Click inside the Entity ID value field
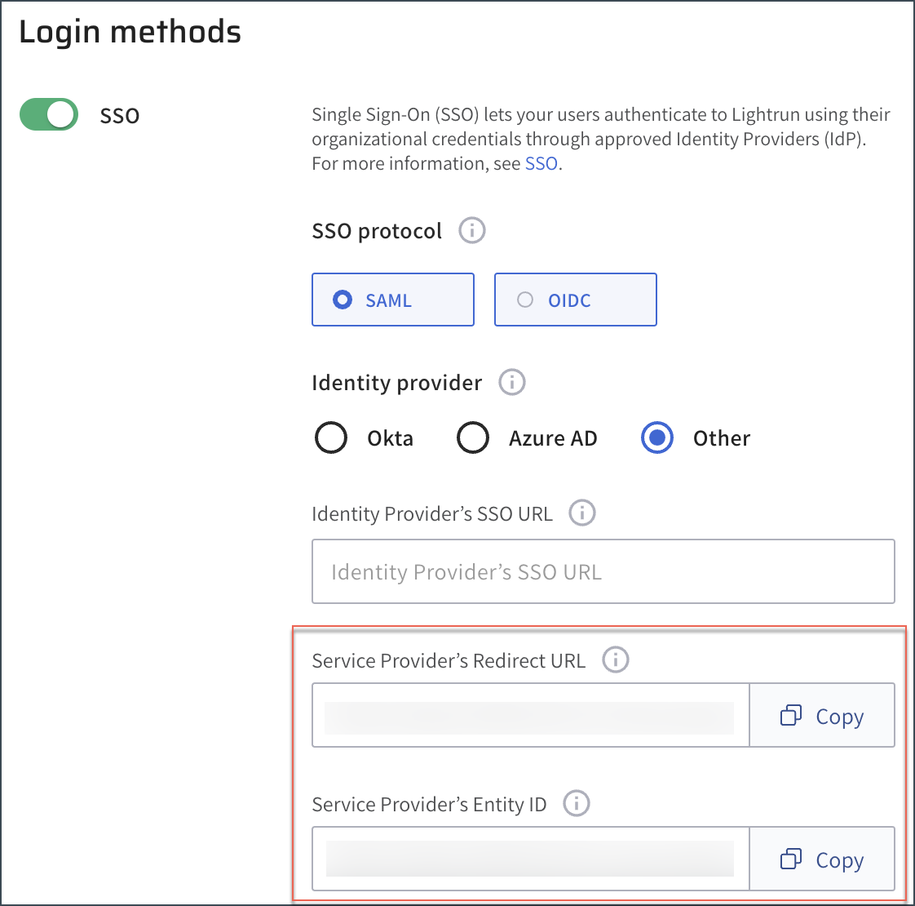915x906 pixels. point(530,859)
